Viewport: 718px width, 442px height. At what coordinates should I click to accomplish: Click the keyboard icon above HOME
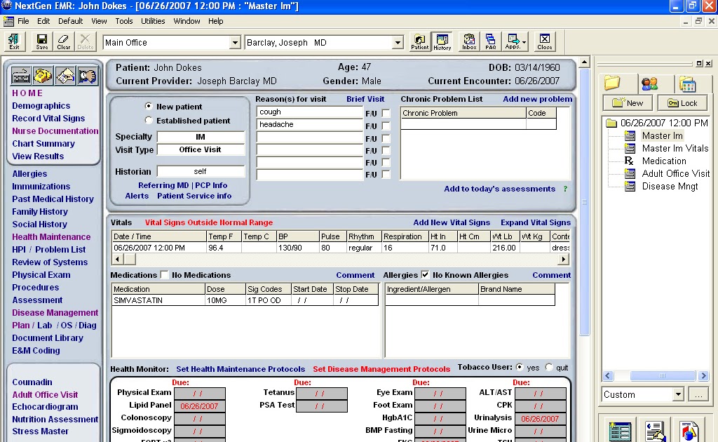tap(21, 74)
